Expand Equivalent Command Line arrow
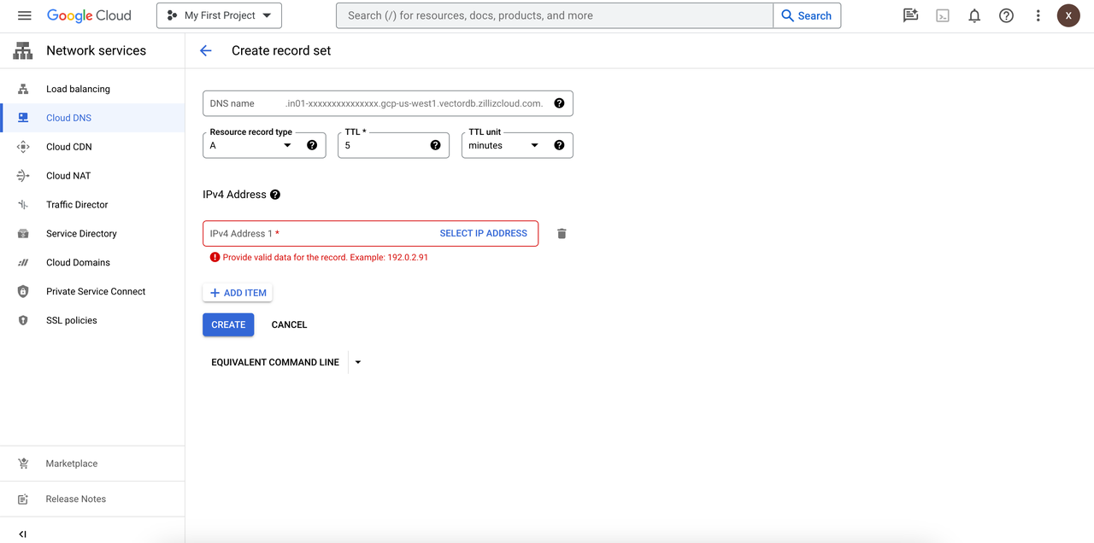This screenshot has width=1094, height=543. click(358, 362)
